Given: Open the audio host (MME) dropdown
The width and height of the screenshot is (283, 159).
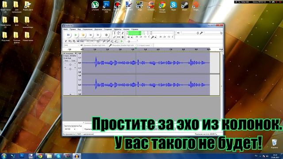Looking at the screenshot, I should click(72, 45).
